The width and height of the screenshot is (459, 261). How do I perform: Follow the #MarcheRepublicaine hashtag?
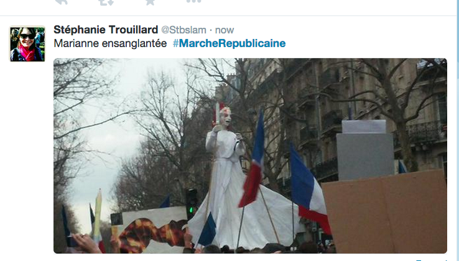tap(229, 43)
